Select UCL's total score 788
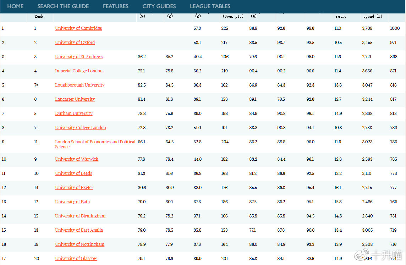 tap(394, 128)
